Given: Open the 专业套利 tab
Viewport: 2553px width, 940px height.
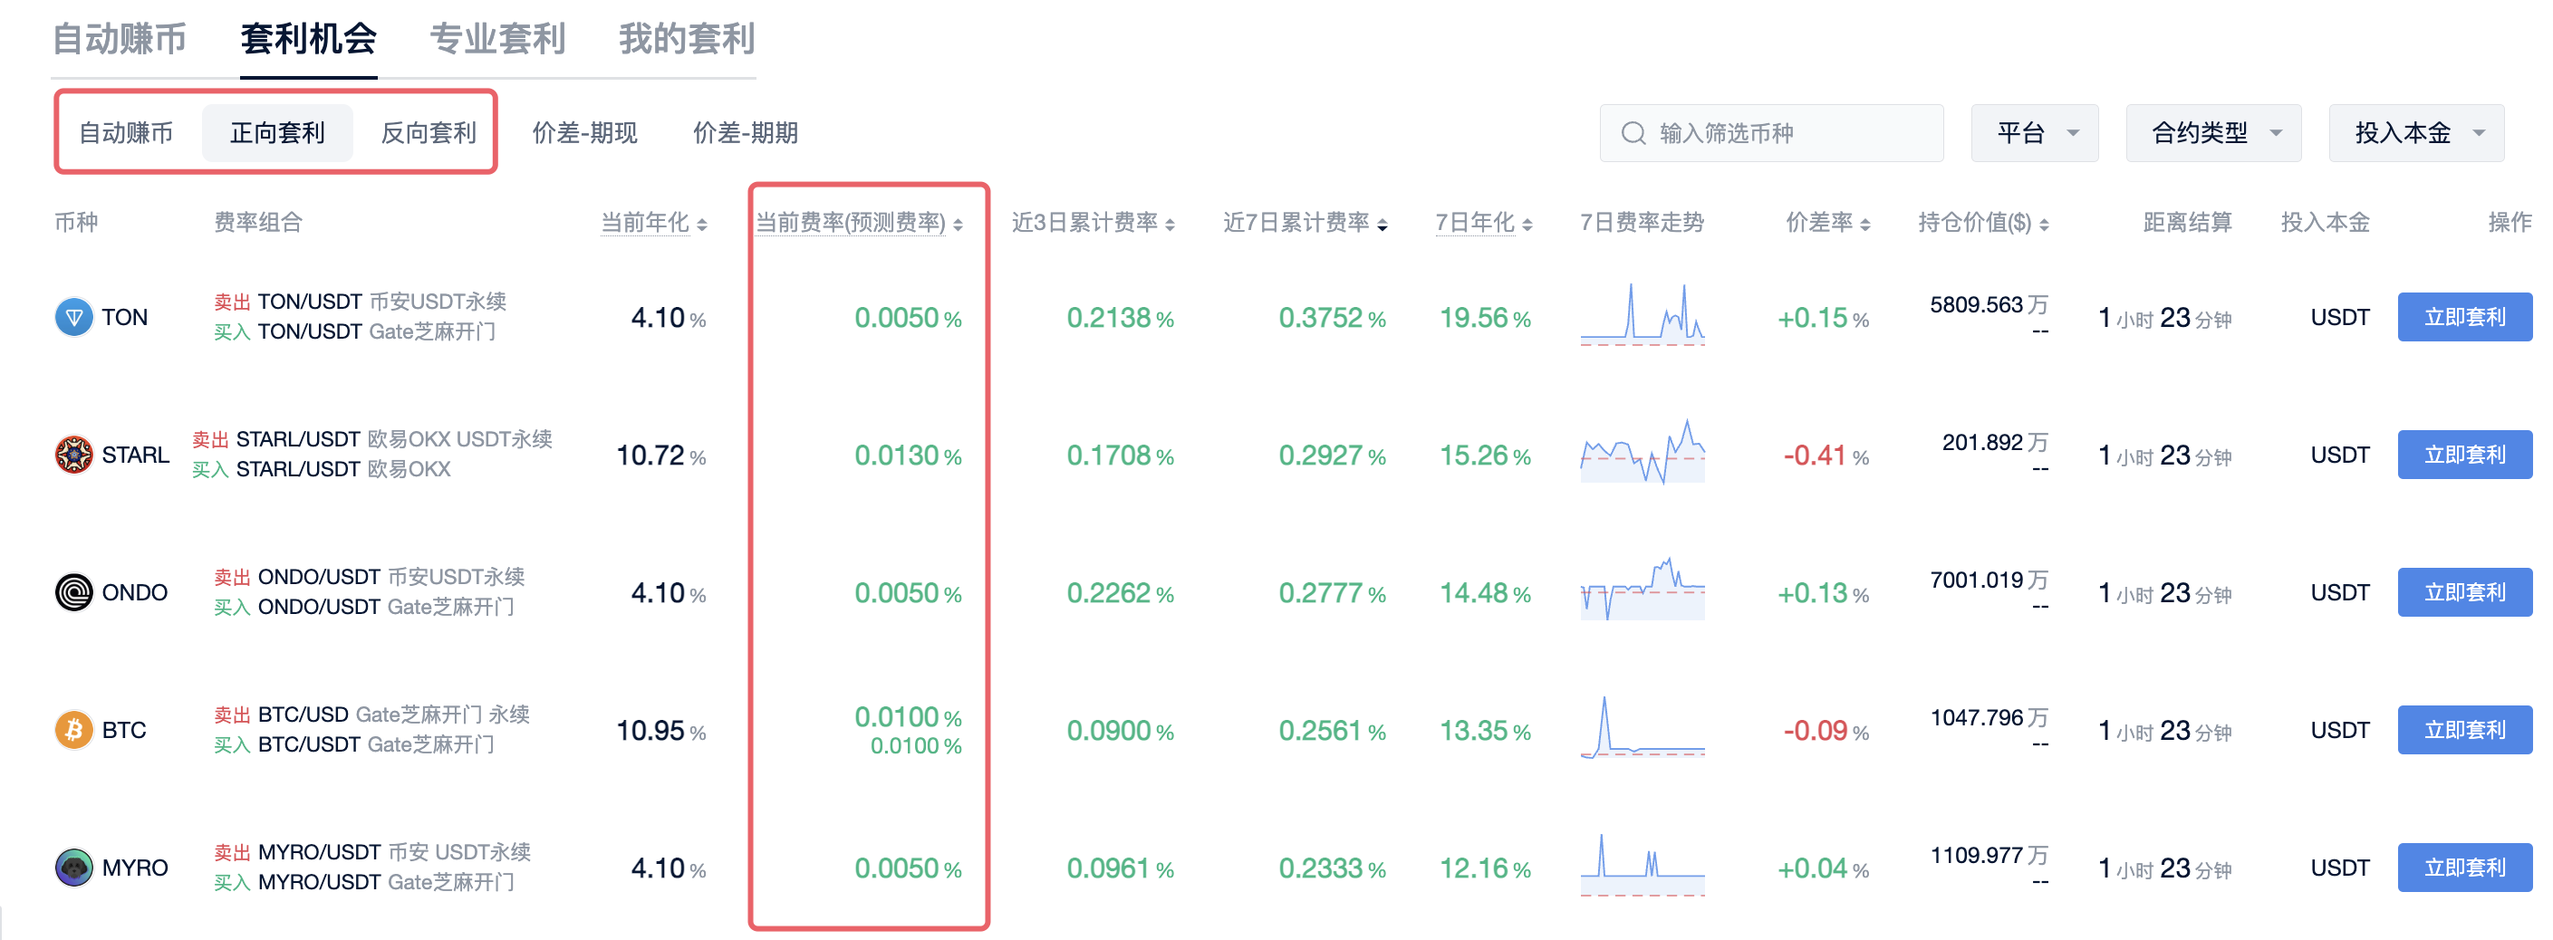Looking at the screenshot, I should [497, 39].
